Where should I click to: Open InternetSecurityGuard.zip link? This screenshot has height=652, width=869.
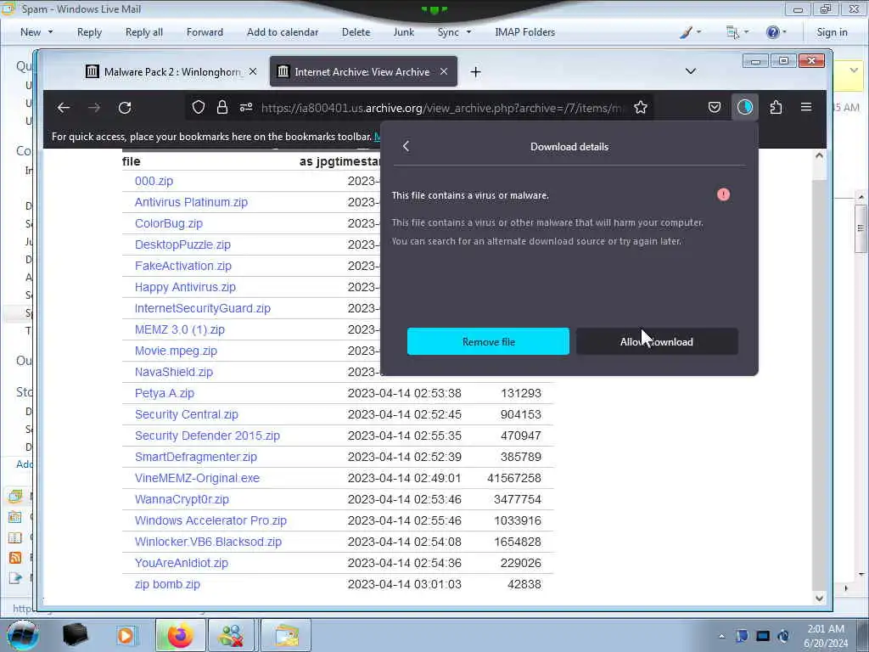pos(202,308)
